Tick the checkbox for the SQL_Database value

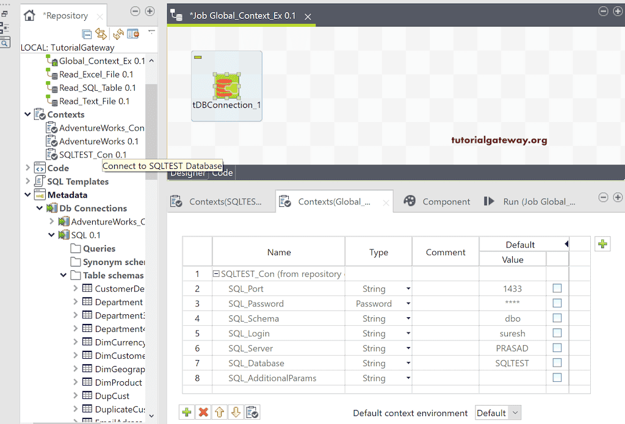click(556, 363)
